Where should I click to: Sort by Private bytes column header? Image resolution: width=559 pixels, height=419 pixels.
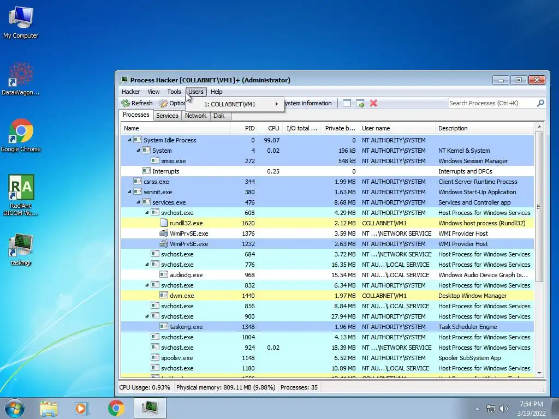[x=340, y=128]
